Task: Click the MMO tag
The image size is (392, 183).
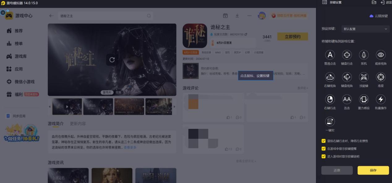Action: pos(218,53)
